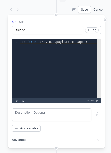Image resolution: width=111 pixels, height=153 pixels.
Task: Open the editor in external window icon
Action: 17,101
